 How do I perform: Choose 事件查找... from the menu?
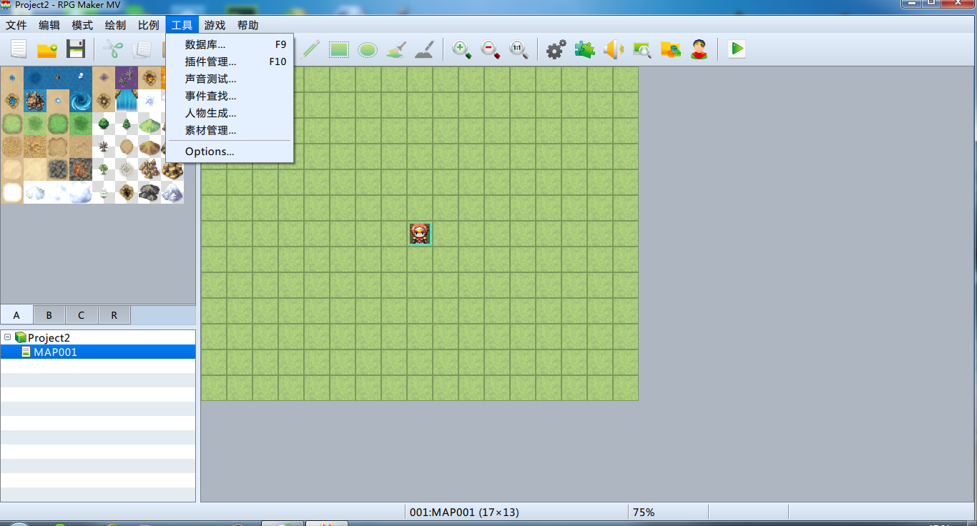pos(230,96)
